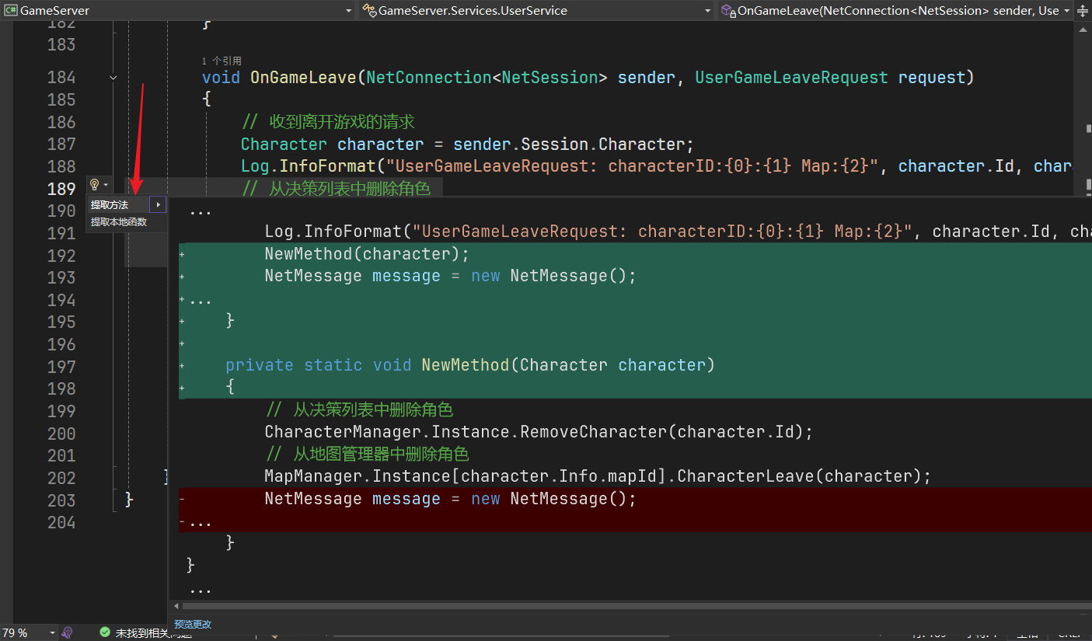Viewport: 1092px width, 641px height.
Task: Click the NewMethod(character) call in preview
Action: click(x=367, y=254)
